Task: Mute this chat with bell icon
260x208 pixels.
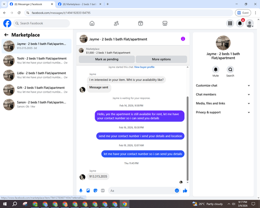Action: pos(216,70)
